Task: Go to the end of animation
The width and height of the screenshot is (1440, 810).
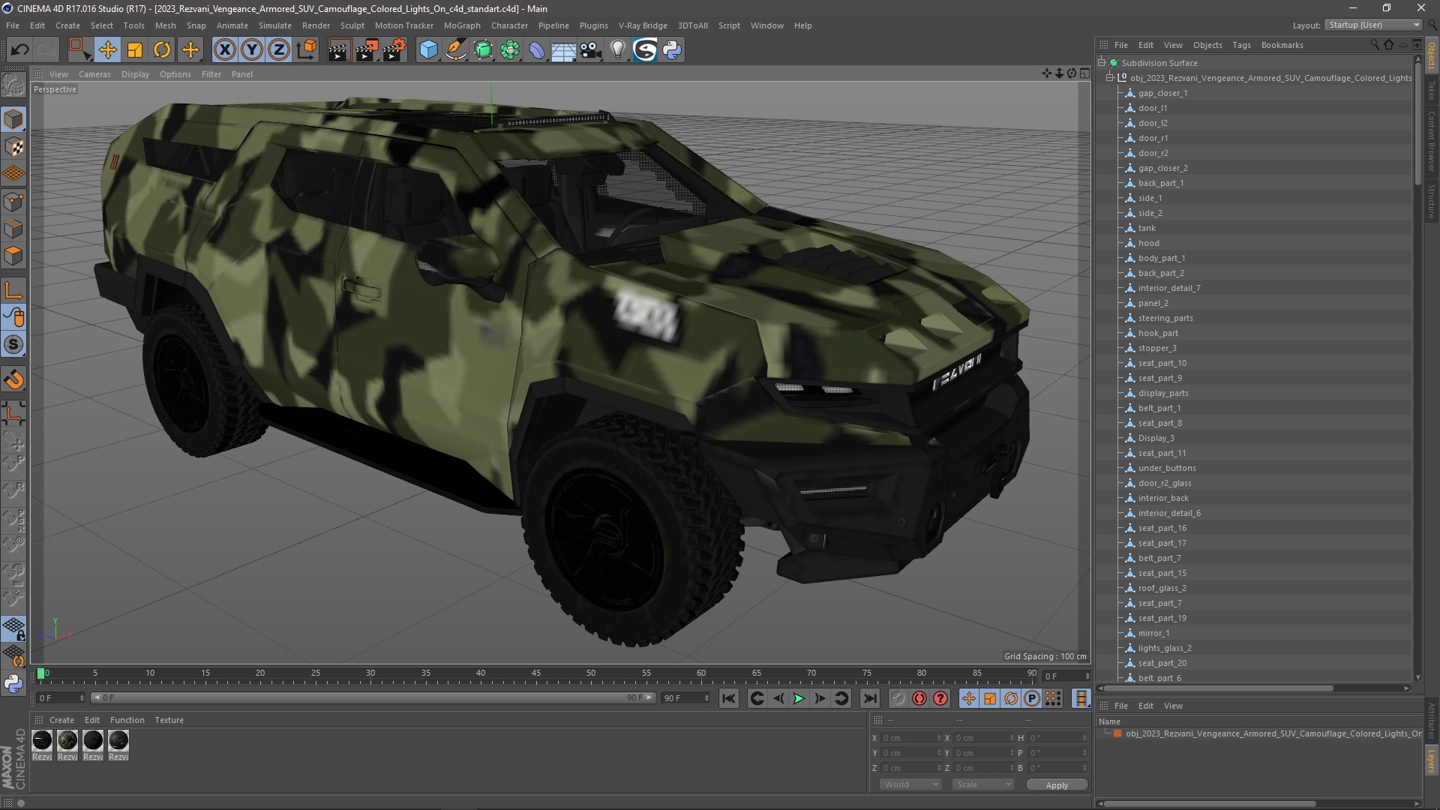Action: coord(870,698)
